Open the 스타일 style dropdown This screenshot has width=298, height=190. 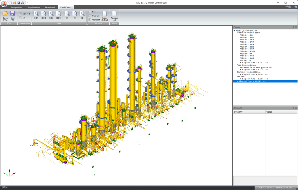288,7
